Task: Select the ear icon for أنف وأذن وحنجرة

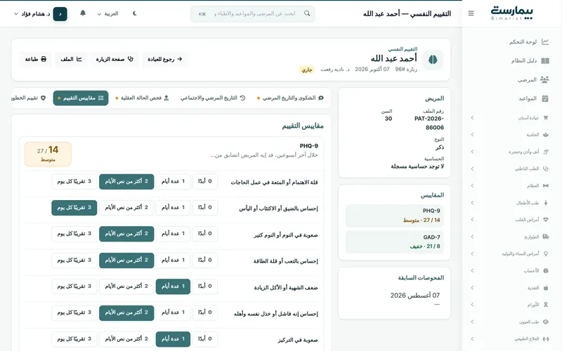Action: click(x=546, y=152)
